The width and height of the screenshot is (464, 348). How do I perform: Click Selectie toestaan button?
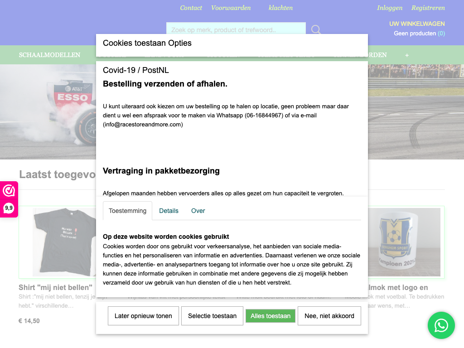(212, 316)
